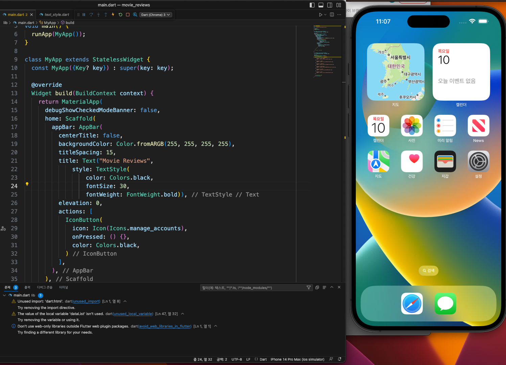Open the widget inspector magnifier icon
Screen dimensions: 506x365
(x=135, y=15)
